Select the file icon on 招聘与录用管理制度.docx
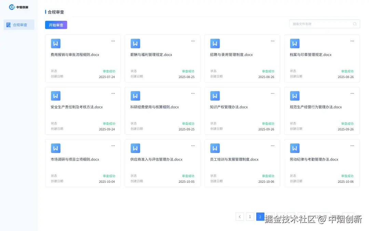The height and width of the screenshot is (231, 369). click(x=215, y=43)
